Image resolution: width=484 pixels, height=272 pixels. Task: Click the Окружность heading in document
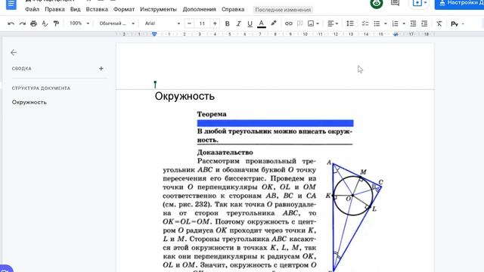click(185, 96)
